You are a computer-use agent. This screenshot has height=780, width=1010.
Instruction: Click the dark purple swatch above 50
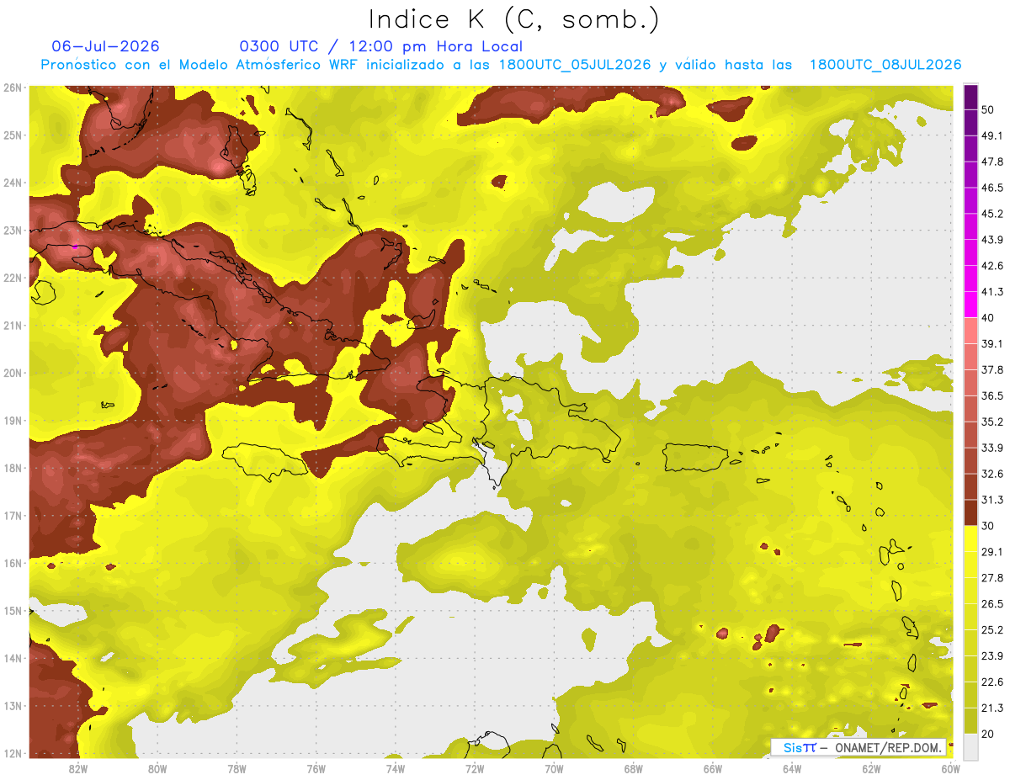[970, 97]
